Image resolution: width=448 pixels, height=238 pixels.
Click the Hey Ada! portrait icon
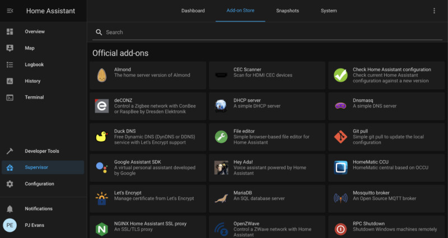(x=221, y=167)
